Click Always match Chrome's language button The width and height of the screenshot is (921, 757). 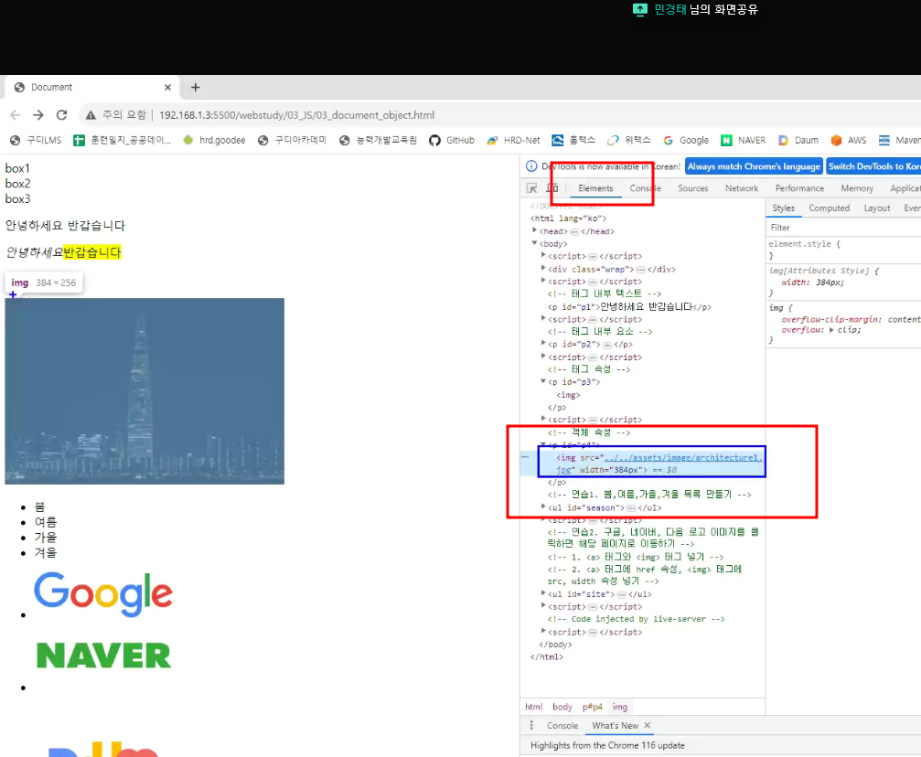754,166
